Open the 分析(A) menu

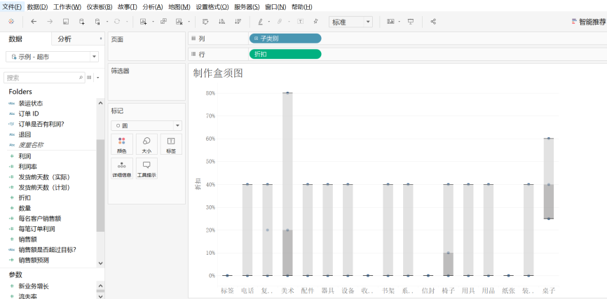tap(153, 7)
